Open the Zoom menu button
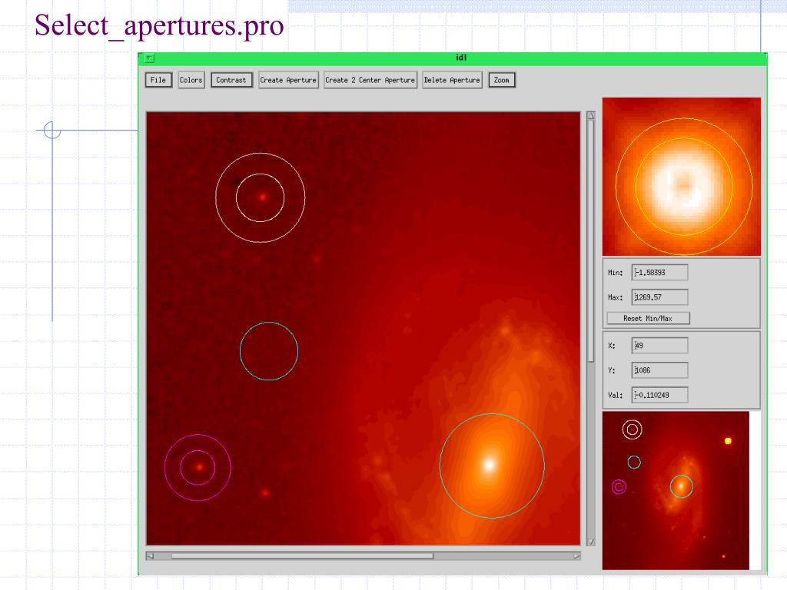The height and width of the screenshot is (590, 787). (501, 80)
